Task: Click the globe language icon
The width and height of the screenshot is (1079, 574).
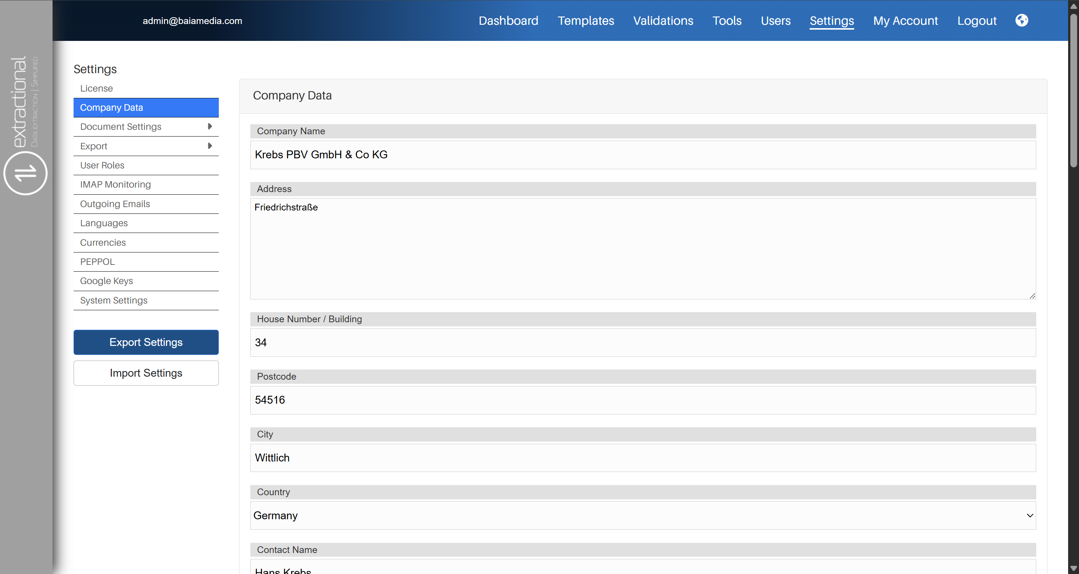Action: (1021, 20)
